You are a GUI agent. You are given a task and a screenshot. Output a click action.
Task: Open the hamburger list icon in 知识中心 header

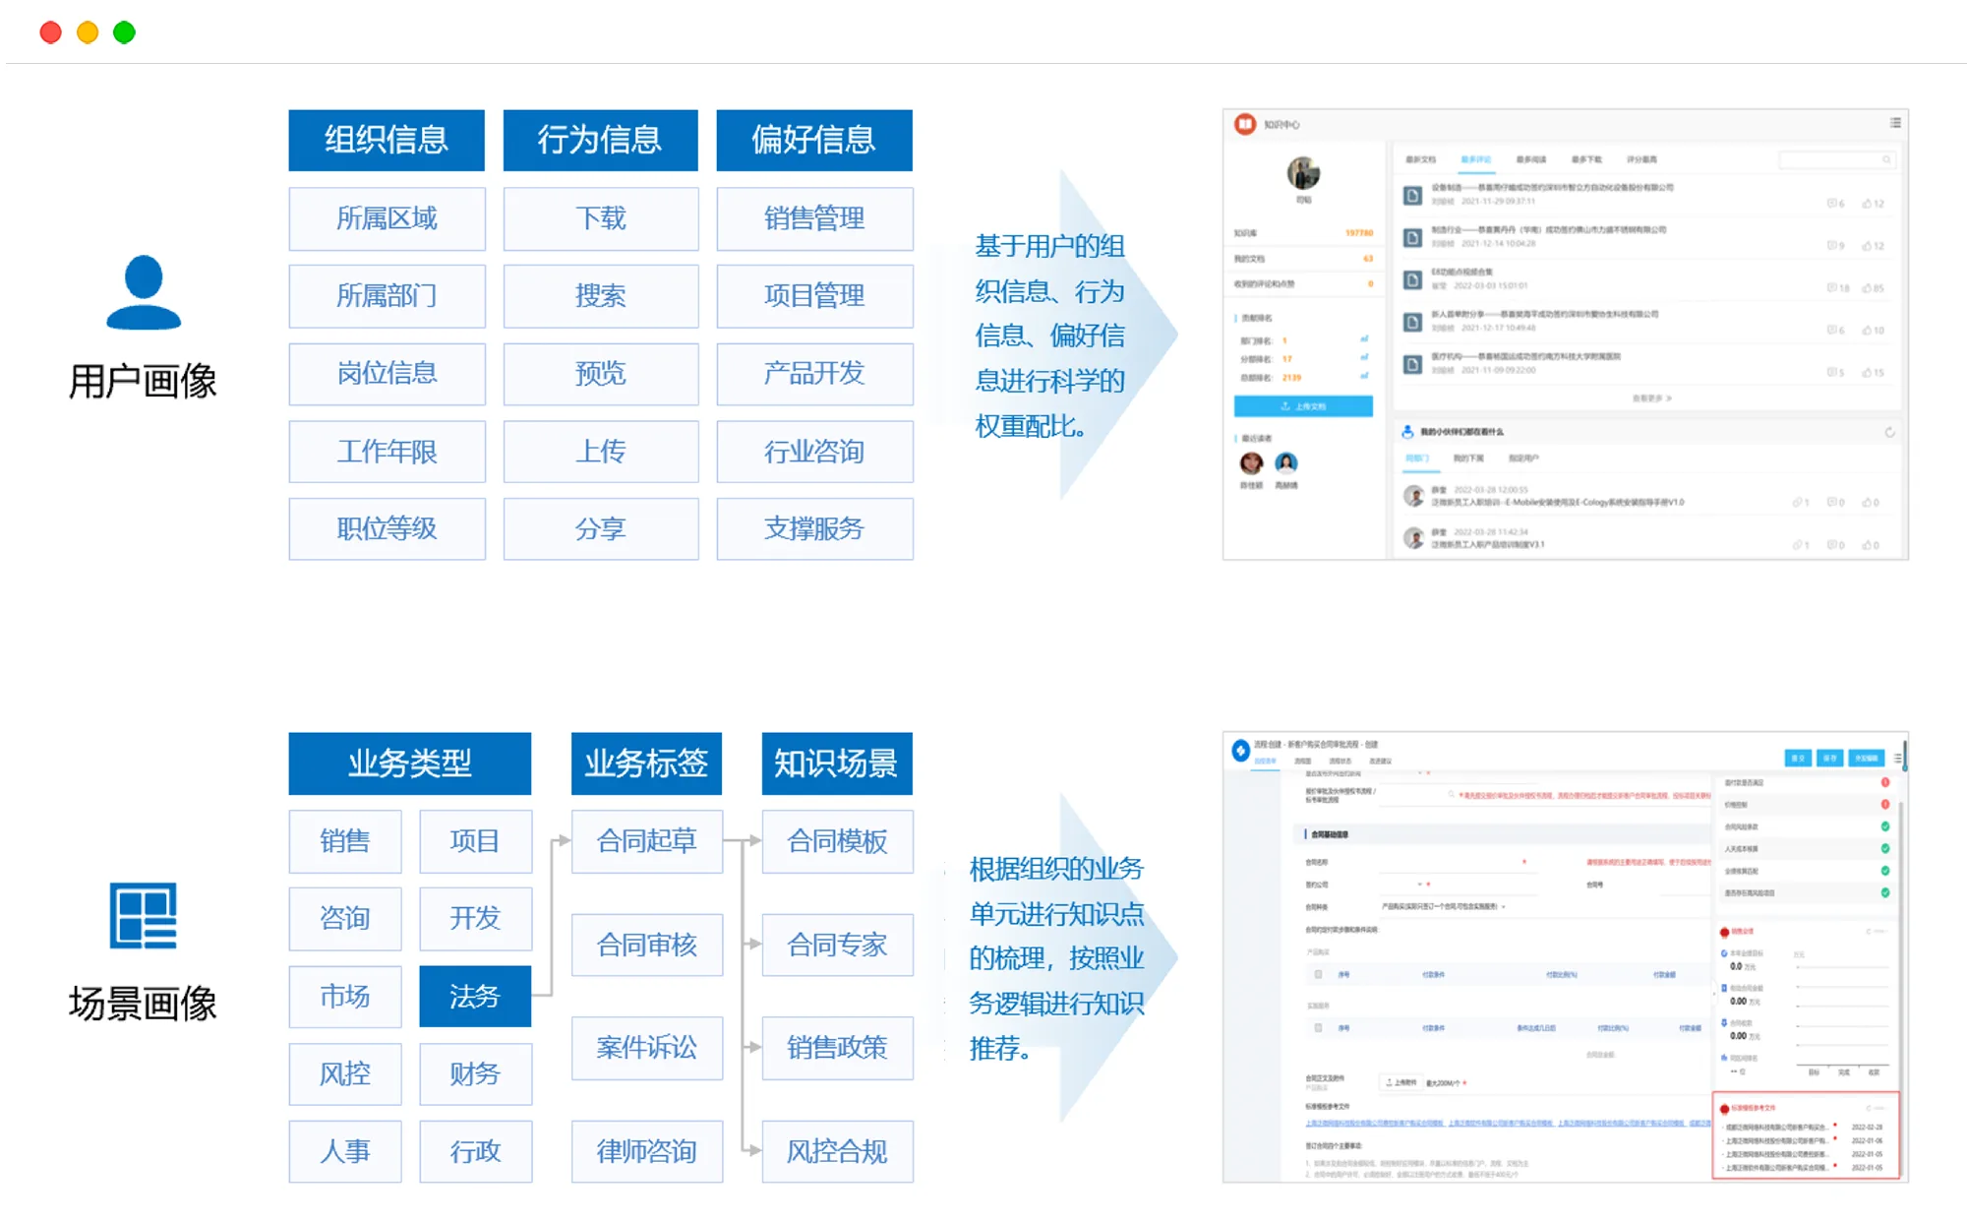pos(1894,123)
